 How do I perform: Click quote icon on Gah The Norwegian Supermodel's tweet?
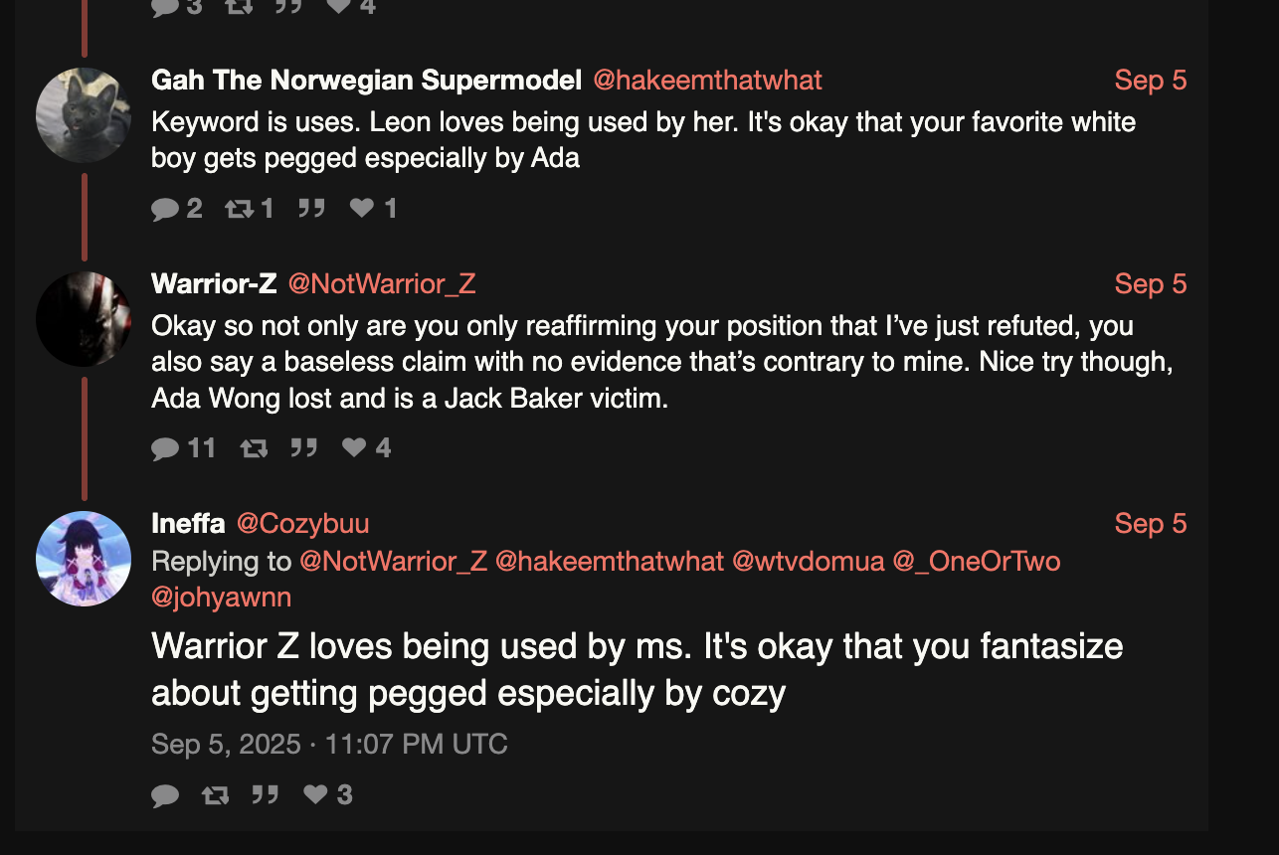pyautogui.click(x=311, y=208)
